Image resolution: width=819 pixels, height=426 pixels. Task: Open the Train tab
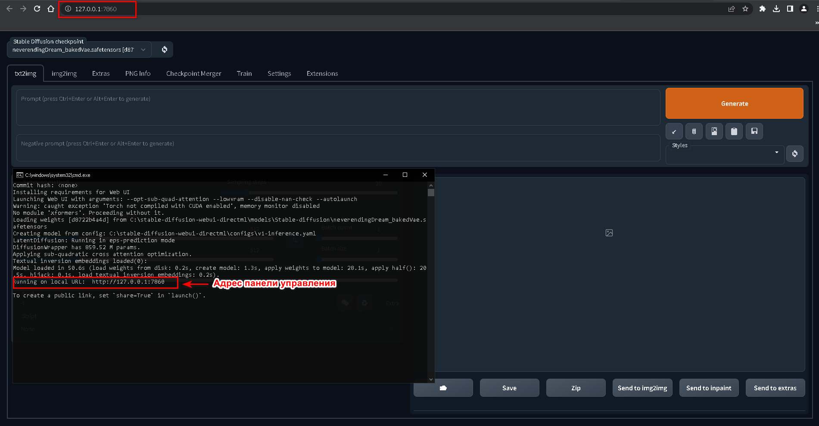244,74
